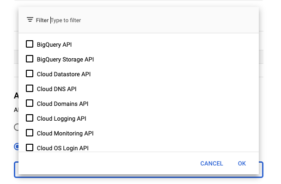The height and width of the screenshot is (184, 281).
Task: Click the BigQuery API label text
Action: (x=54, y=45)
